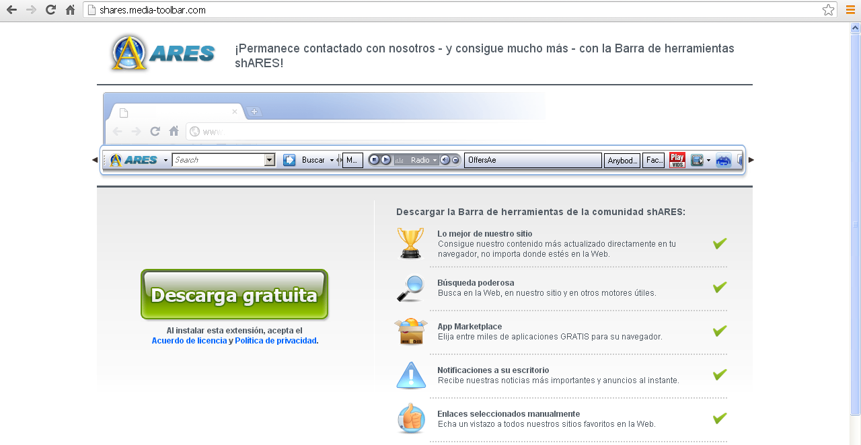Click the preview browser's home icon

pyautogui.click(x=174, y=131)
